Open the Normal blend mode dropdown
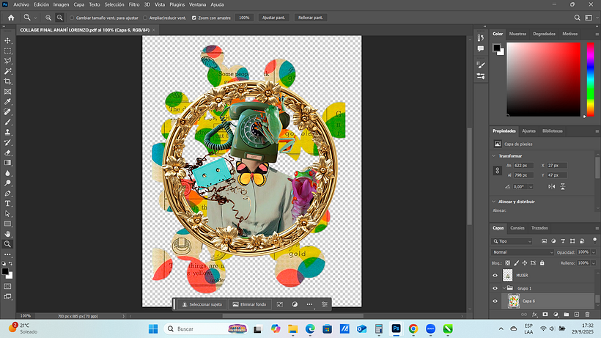 click(522, 251)
